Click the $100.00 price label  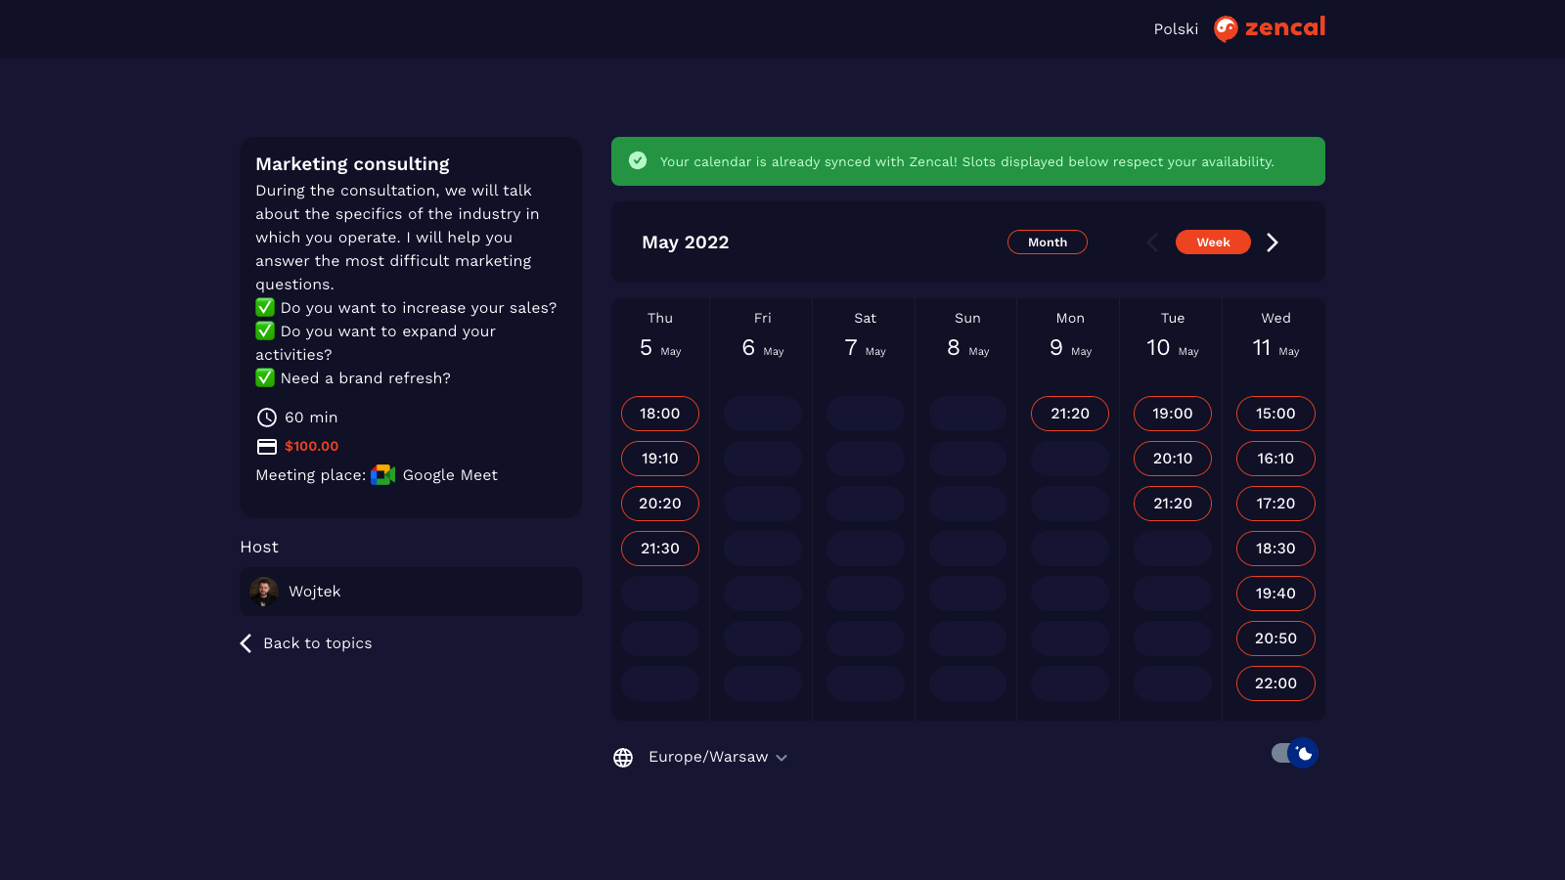pos(311,447)
